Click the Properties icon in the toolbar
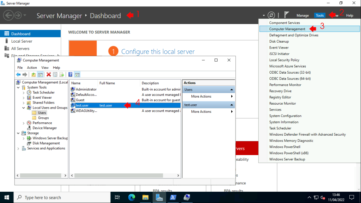The width and height of the screenshot is (361, 203). [55, 74]
